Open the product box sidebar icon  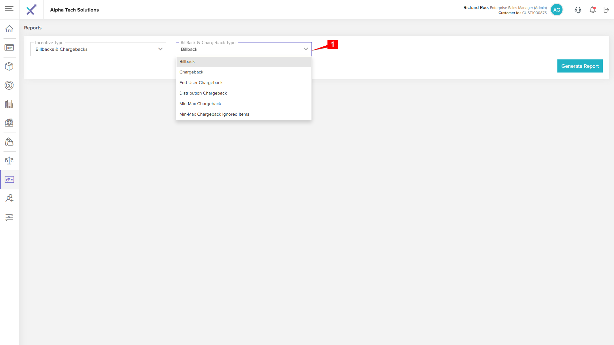pos(9,66)
